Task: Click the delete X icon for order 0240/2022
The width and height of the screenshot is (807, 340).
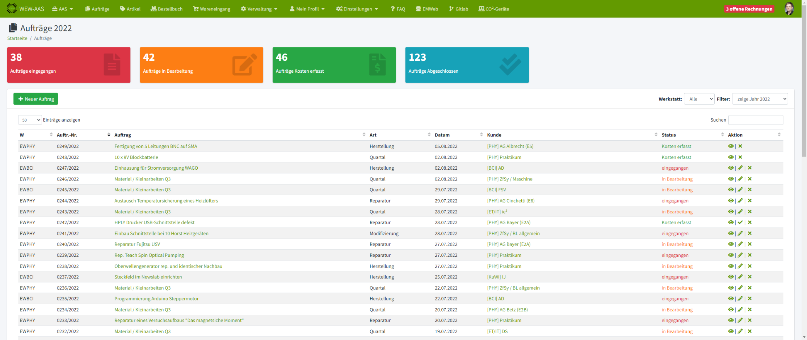Action: pos(749,244)
